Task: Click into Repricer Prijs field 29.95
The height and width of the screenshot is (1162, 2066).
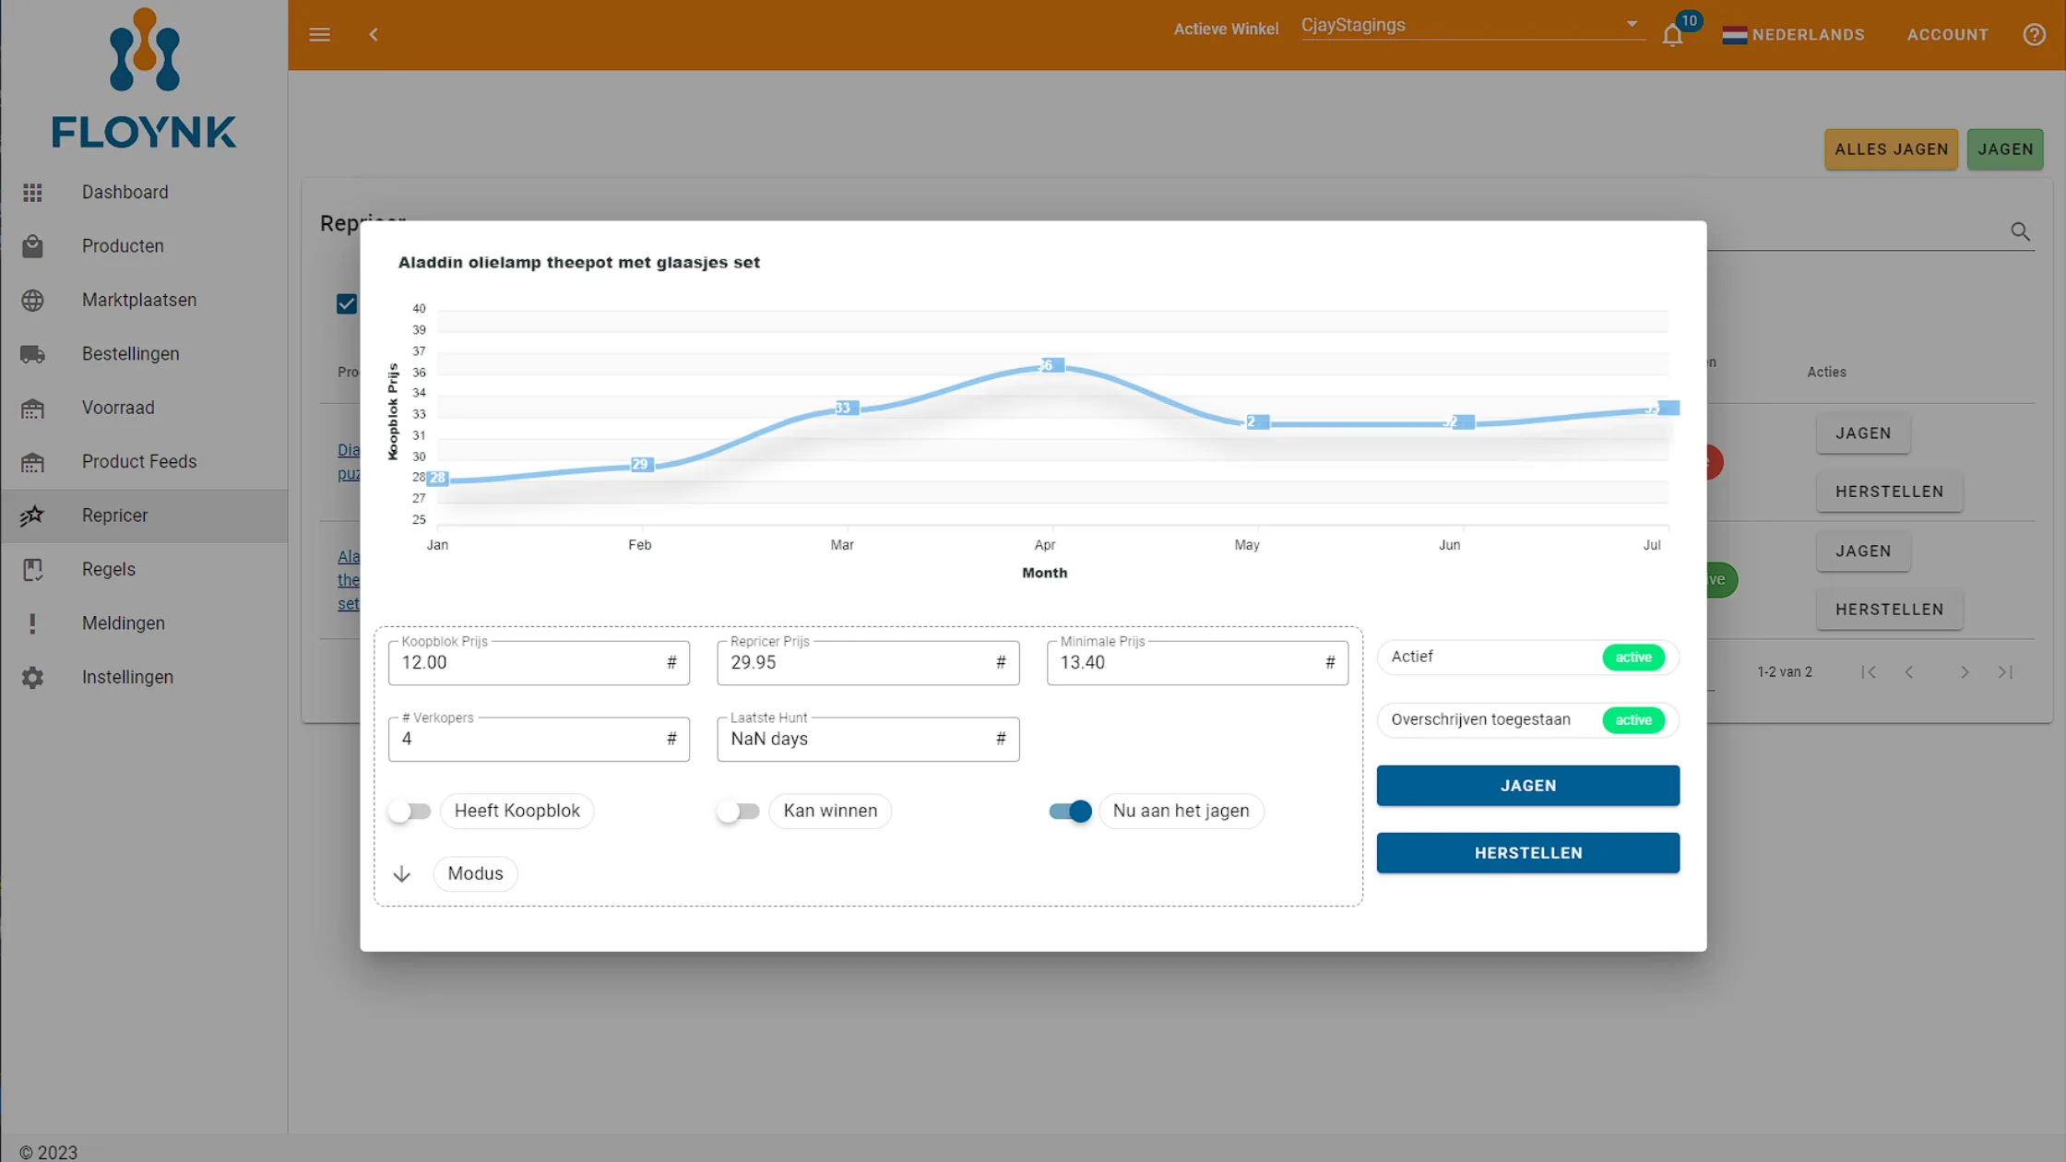Action: tap(868, 663)
